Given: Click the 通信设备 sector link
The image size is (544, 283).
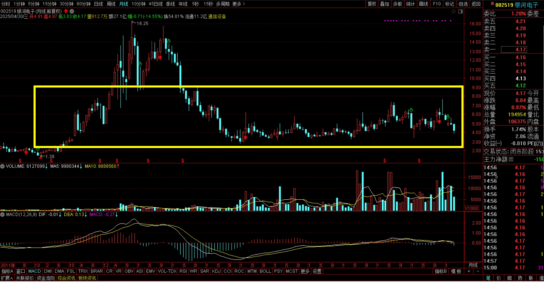Looking at the screenshot, I should click(x=217, y=17).
